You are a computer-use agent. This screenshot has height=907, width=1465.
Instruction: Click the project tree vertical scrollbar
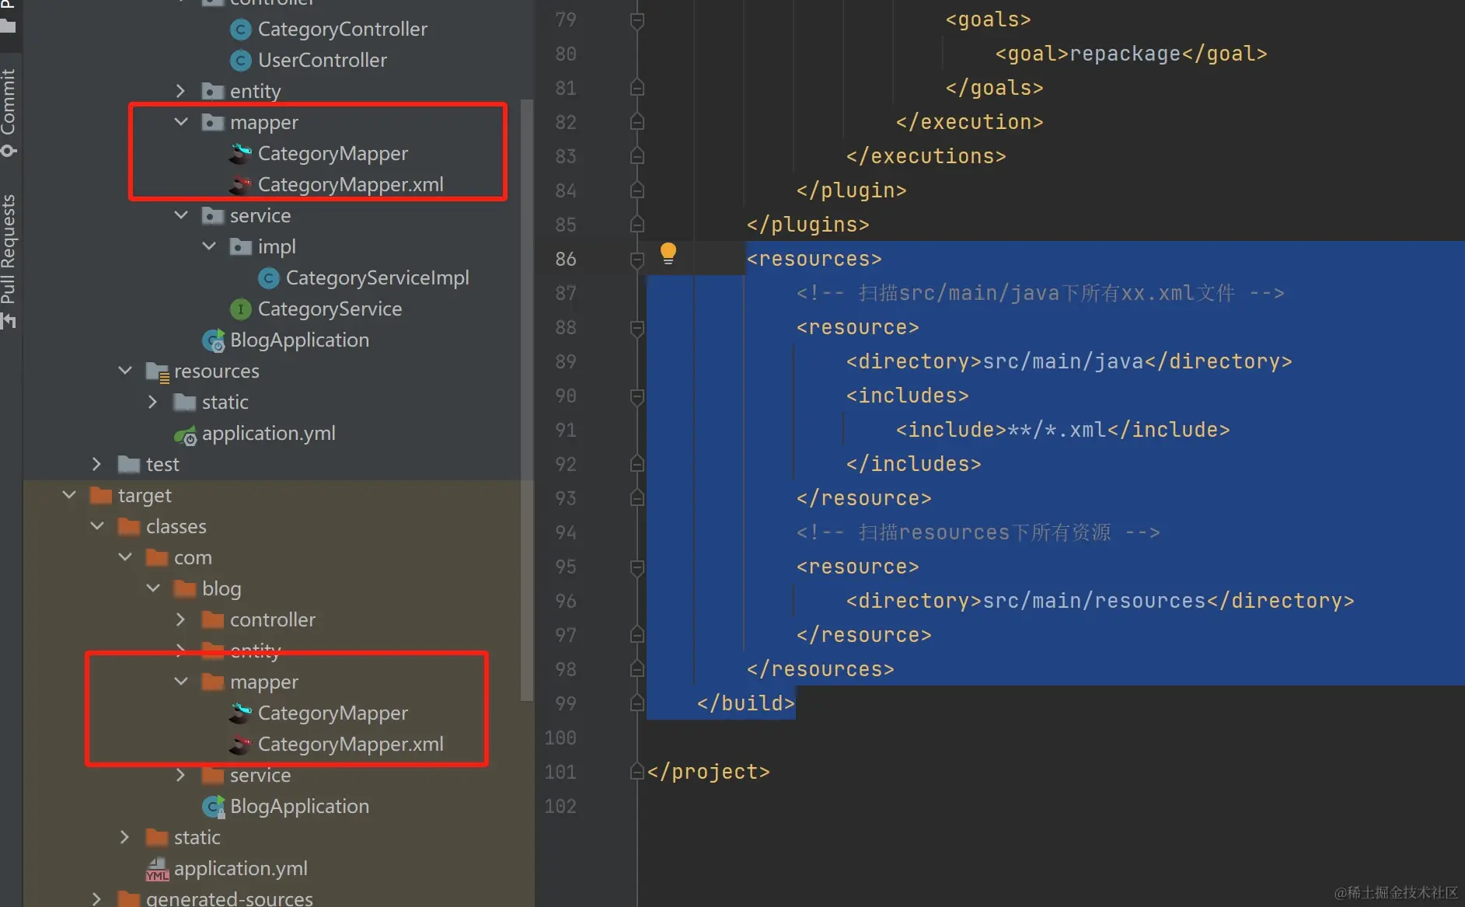(527, 389)
